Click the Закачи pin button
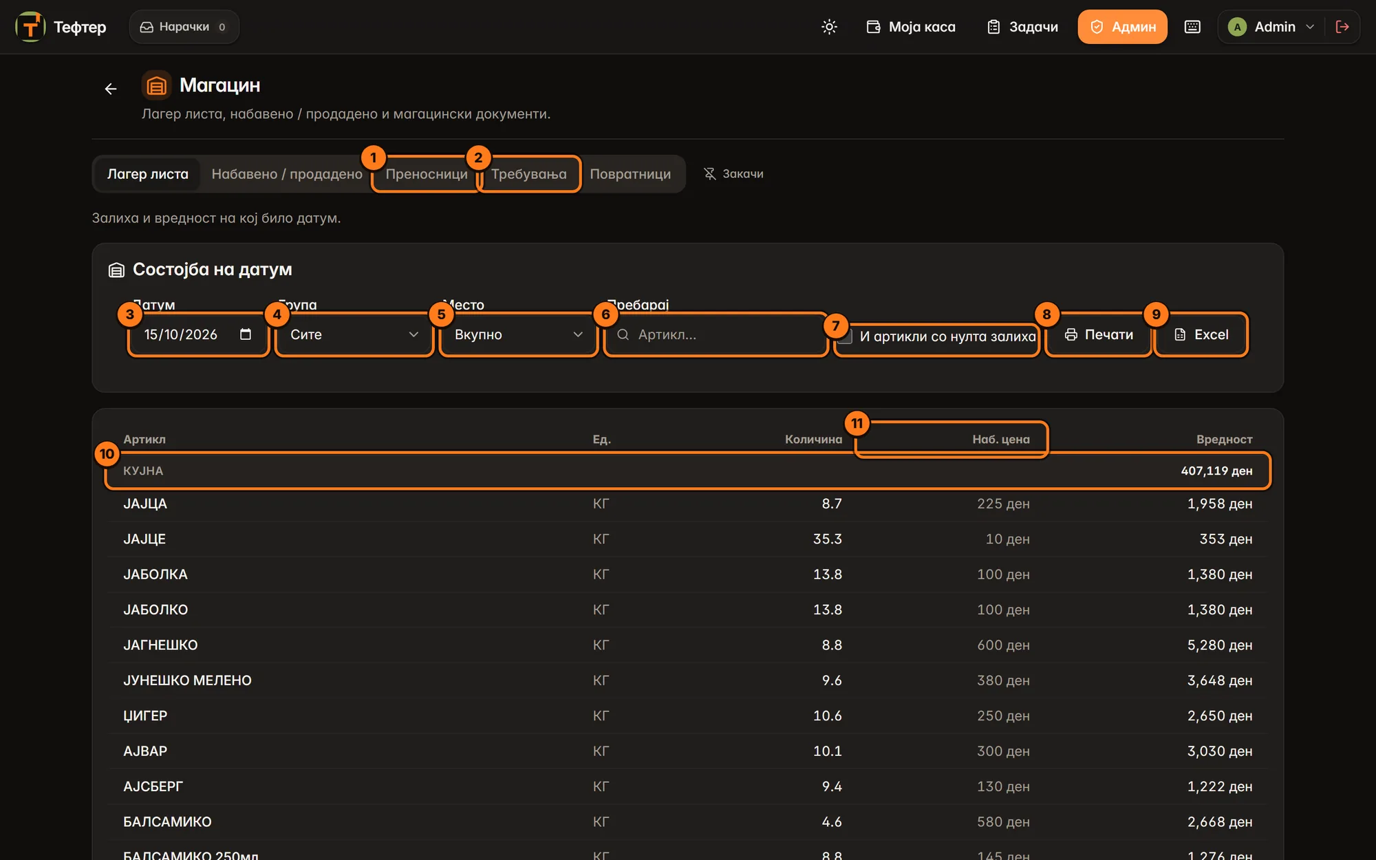This screenshot has width=1376, height=860. (733, 174)
